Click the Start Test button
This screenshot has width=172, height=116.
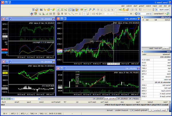click(147, 10)
